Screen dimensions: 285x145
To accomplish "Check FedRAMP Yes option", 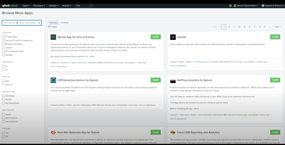I will click(3, 133).
